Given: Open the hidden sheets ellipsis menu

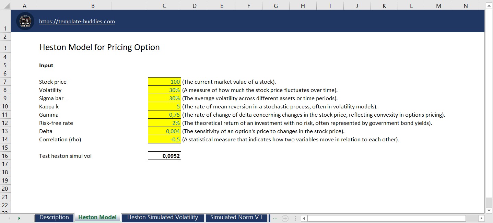Looking at the screenshot, I should point(275,218).
